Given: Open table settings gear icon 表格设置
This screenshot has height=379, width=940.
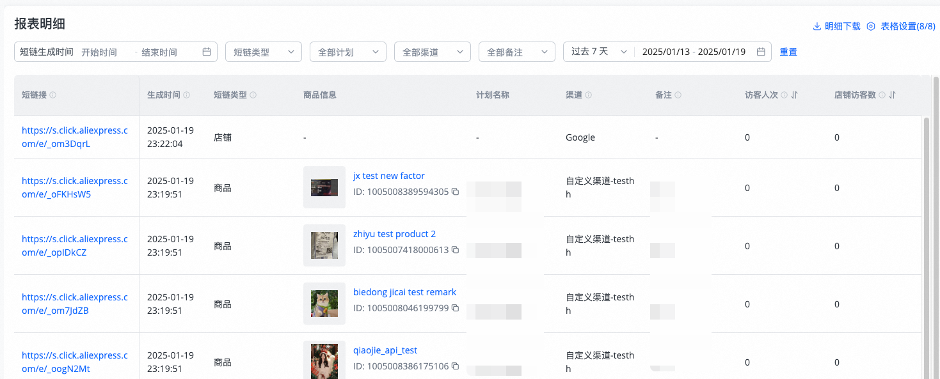Looking at the screenshot, I should 871,26.
